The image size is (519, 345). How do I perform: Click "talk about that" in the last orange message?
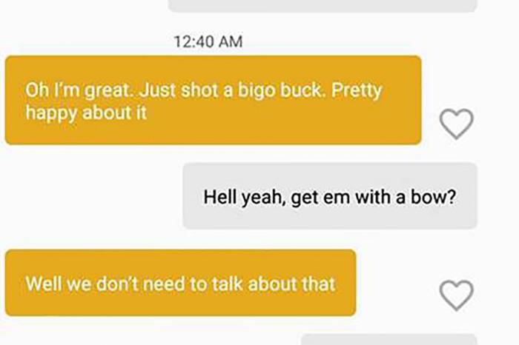coord(274,284)
